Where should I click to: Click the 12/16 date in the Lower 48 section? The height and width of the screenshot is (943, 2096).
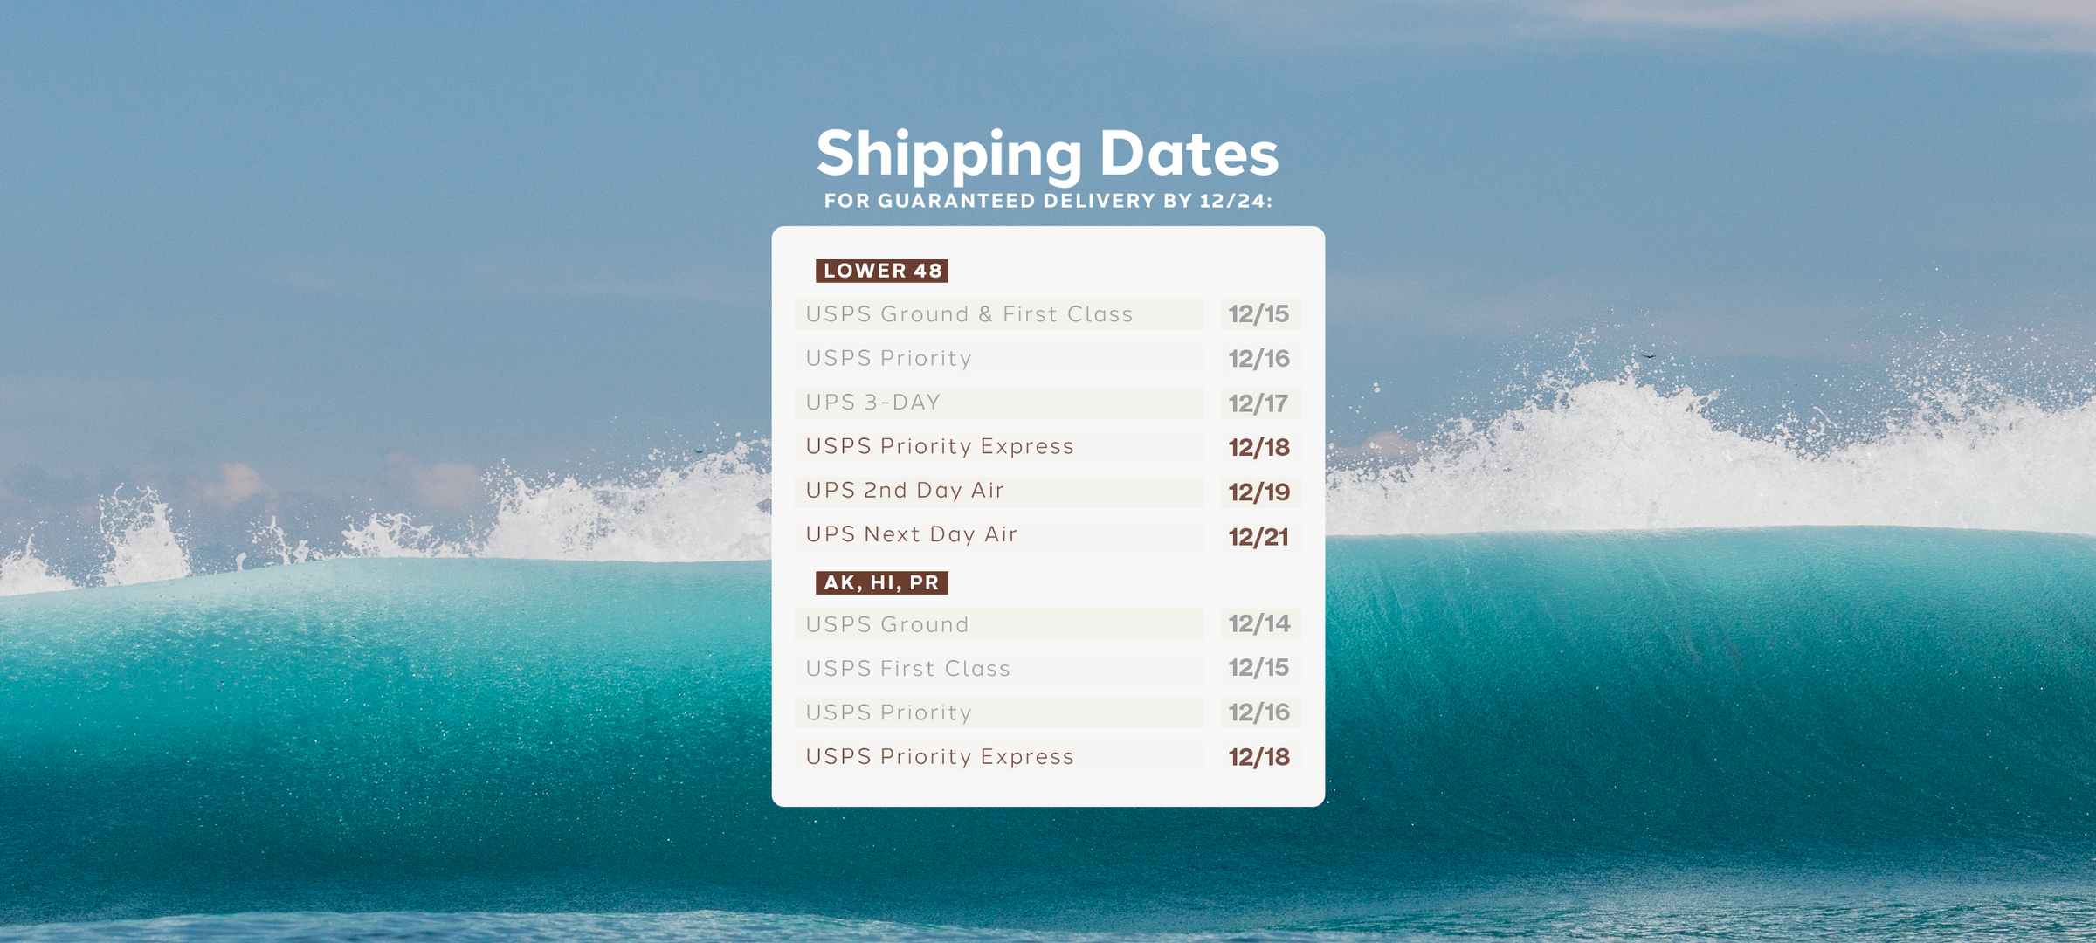tap(1258, 359)
